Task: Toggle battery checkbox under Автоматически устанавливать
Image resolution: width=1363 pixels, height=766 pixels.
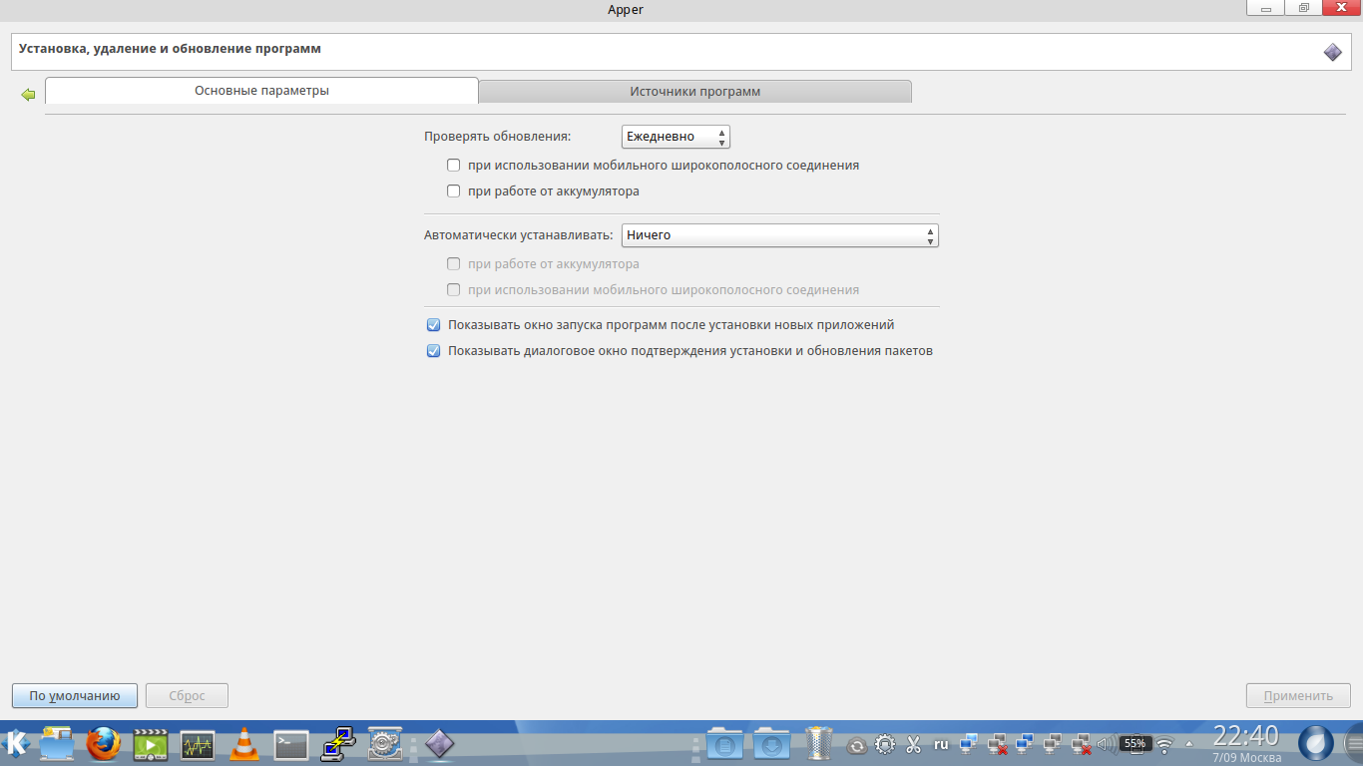Action: [x=454, y=264]
